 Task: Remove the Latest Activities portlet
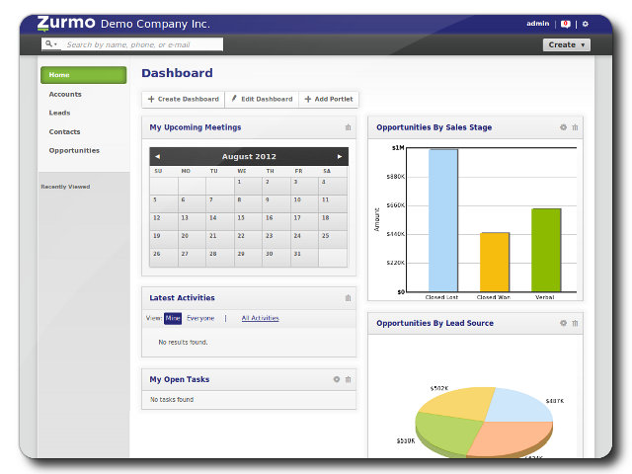point(348,298)
